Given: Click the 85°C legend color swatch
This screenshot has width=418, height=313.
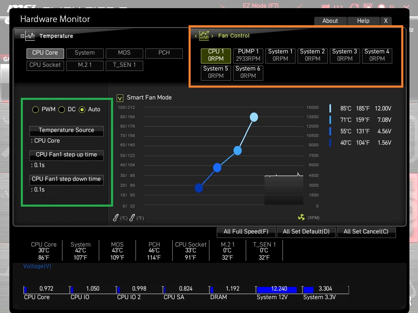Looking at the screenshot, I should coord(330,108).
